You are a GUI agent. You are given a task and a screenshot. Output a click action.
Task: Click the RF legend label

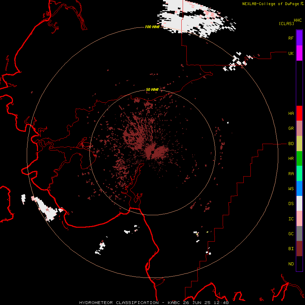(x=291, y=38)
